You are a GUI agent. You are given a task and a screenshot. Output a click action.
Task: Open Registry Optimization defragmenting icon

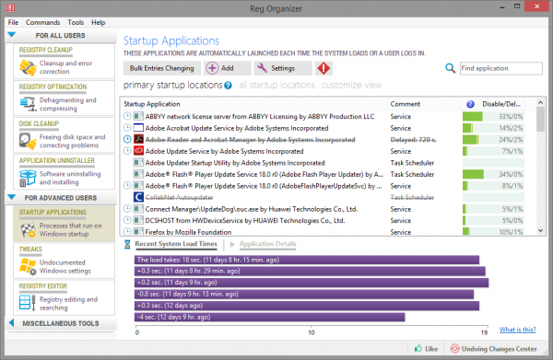click(28, 104)
